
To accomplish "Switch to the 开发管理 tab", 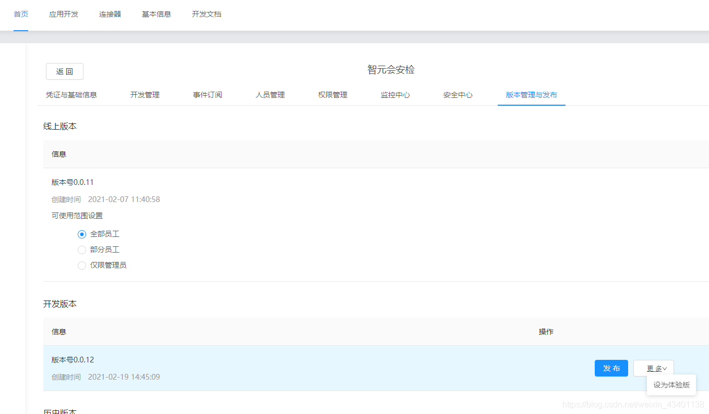I will [x=145, y=95].
